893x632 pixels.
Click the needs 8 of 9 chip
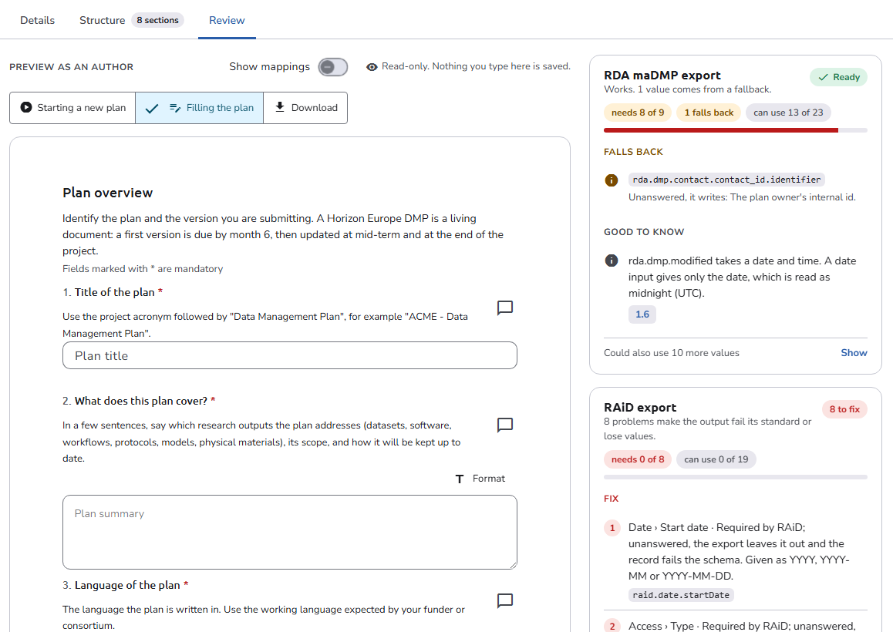click(x=637, y=113)
